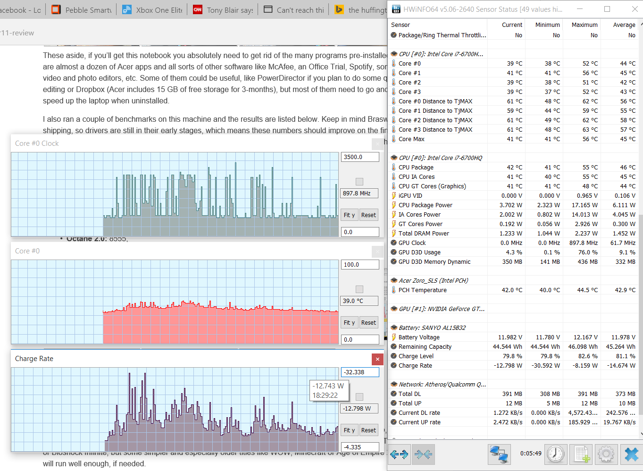
Task: Switch to Tony Blair says browser tab
Action: click(x=223, y=9)
